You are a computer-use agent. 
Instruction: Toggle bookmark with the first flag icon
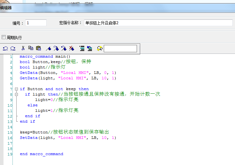tap(49, 48)
